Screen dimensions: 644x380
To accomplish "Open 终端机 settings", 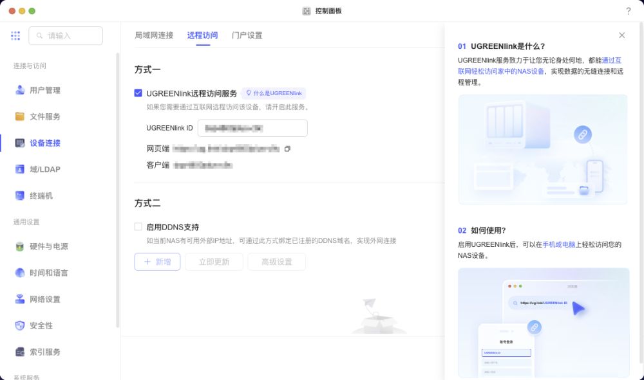I will [x=34, y=195].
